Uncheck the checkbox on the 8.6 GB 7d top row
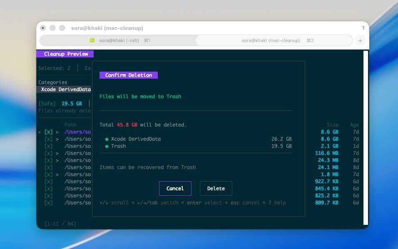Image resolution: width=398 pixels, height=249 pixels. point(48,132)
